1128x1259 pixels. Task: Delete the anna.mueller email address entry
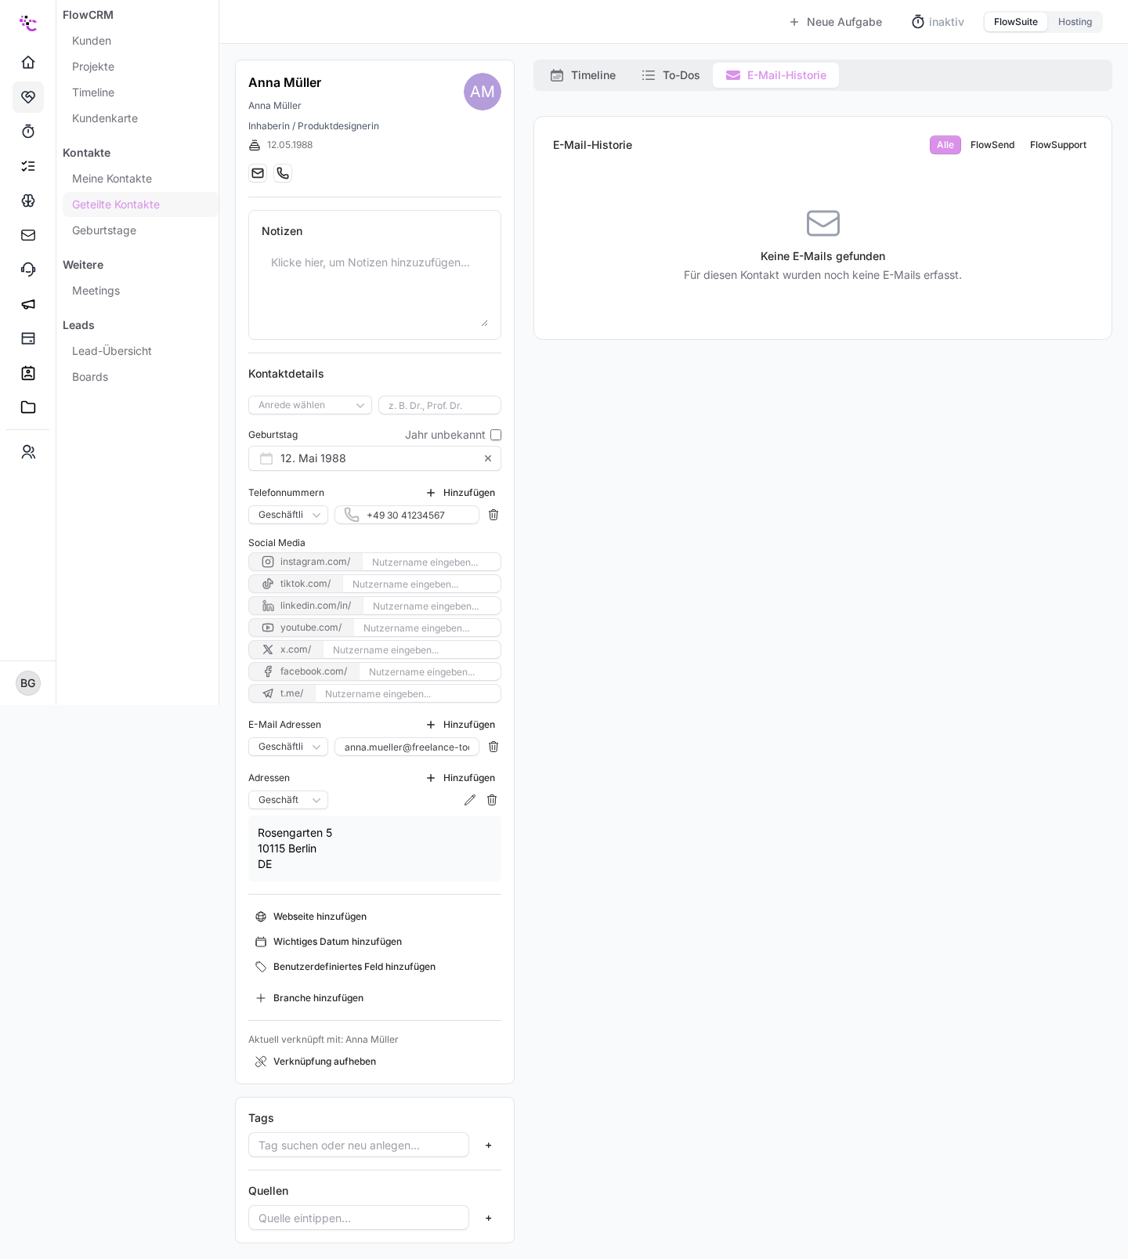click(x=493, y=747)
